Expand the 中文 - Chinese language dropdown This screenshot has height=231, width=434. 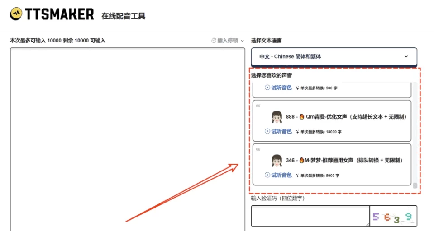[x=334, y=57]
